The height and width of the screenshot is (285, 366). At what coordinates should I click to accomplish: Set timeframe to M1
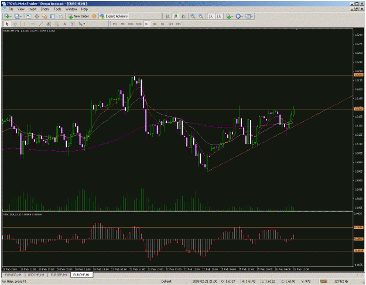pos(115,24)
